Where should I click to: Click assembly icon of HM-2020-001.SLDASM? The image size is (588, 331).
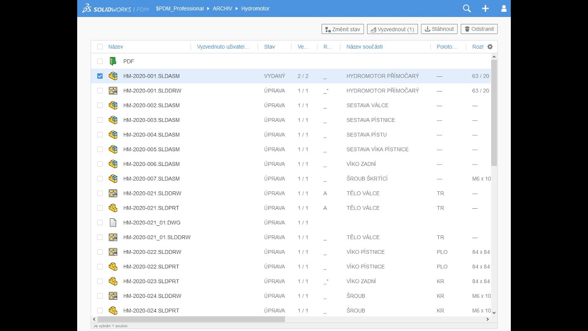tap(113, 76)
